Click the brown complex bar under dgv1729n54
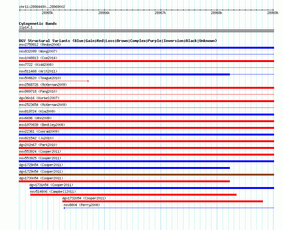 coord(146,175)
